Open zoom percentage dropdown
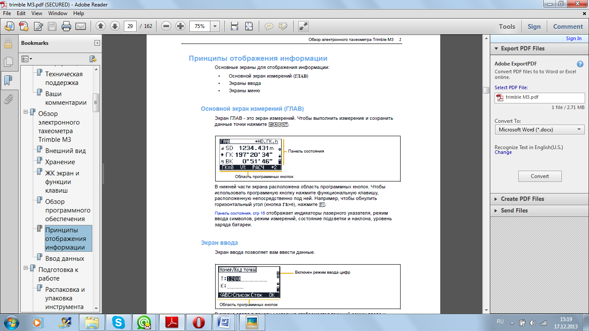 pyautogui.click(x=215, y=26)
